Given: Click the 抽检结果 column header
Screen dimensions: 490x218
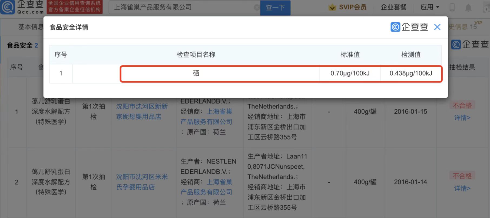Looking at the screenshot, I should pyautogui.click(x=462, y=67).
